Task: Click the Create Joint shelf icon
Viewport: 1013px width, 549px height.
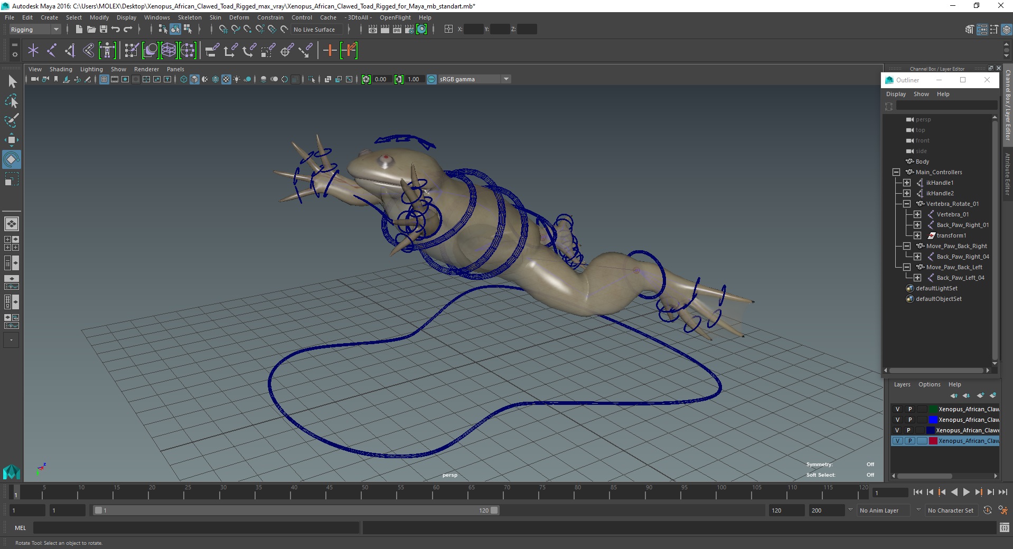Action: (x=52, y=51)
